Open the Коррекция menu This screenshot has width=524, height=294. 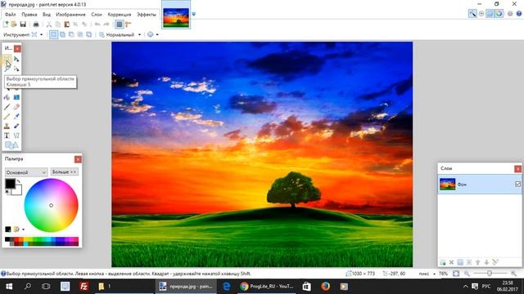coord(120,15)
